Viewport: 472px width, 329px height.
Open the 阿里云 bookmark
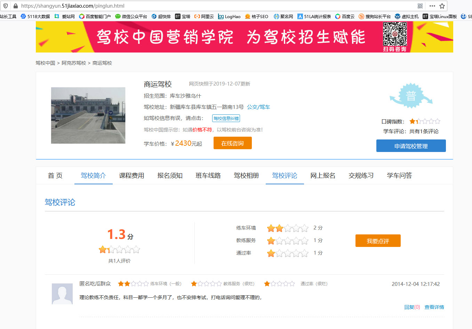click(204, 16)
